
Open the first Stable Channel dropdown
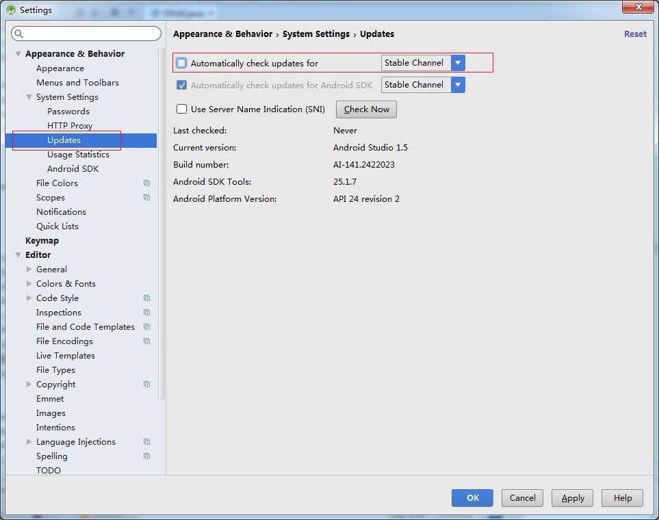point(423,63)
